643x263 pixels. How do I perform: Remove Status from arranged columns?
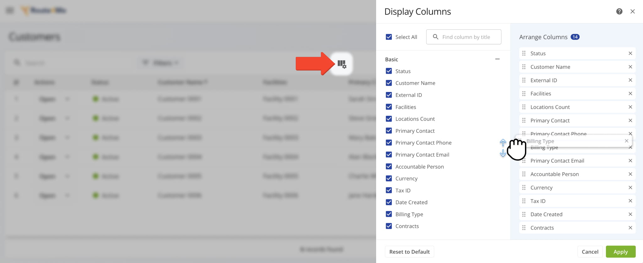(630, 53)
